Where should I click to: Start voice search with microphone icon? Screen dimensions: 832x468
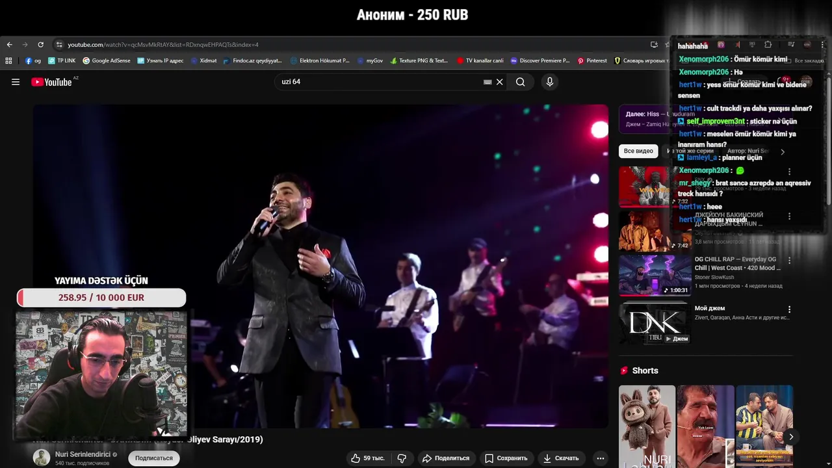pyautogui.click(x=550, y=82)
